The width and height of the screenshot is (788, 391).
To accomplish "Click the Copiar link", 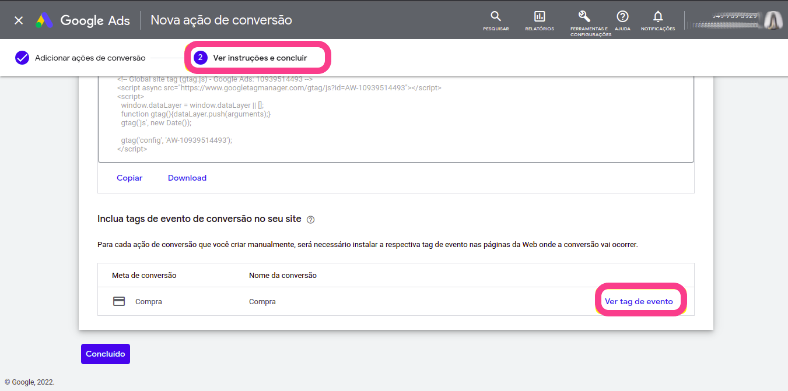I will 129,178.
